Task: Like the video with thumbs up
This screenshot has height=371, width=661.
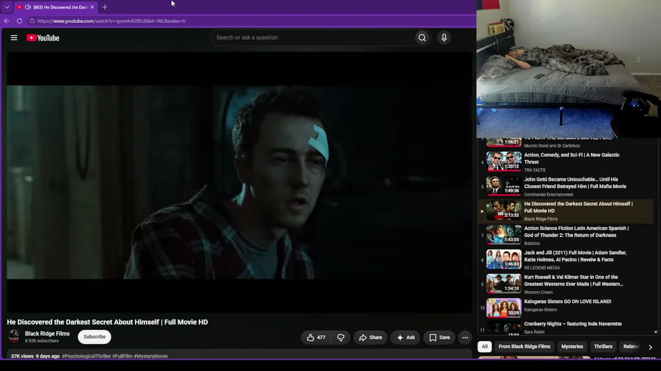Action: (316, 338)
